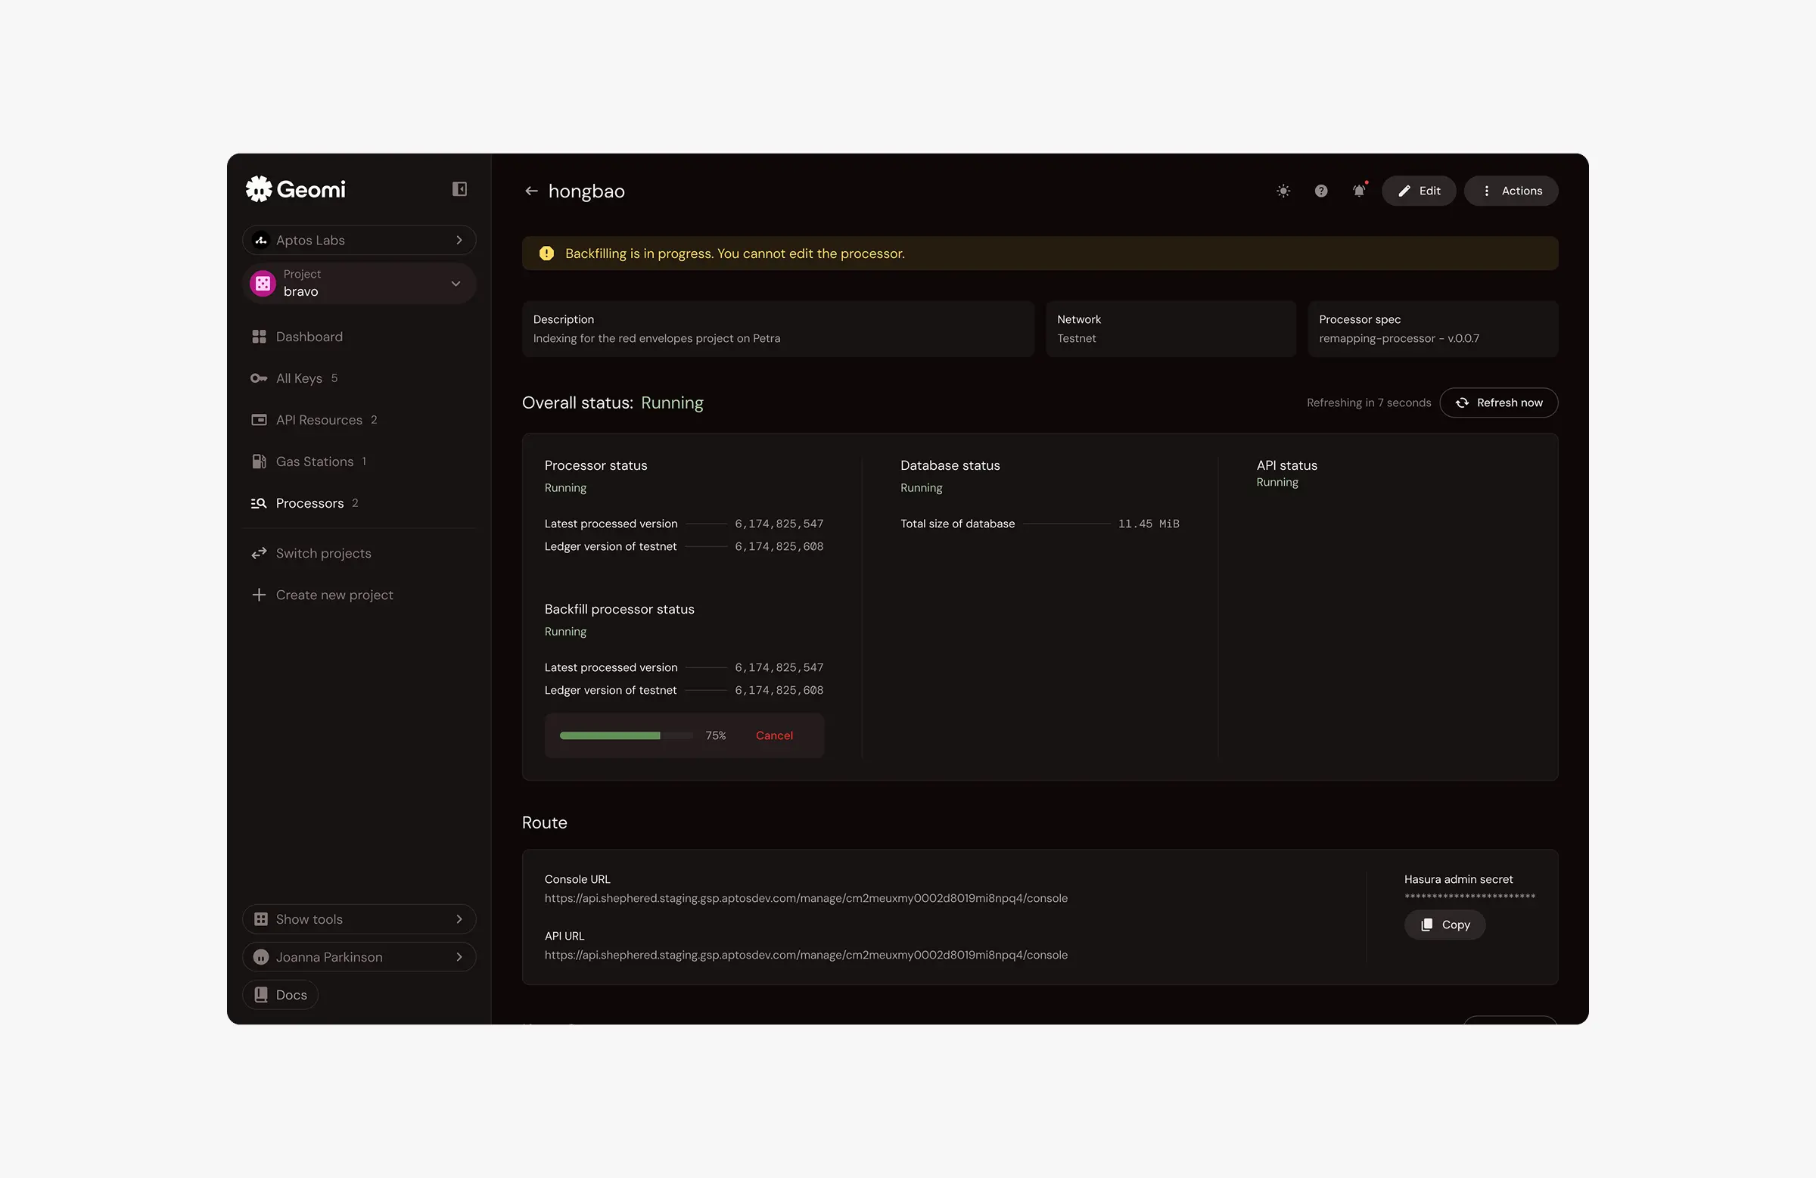Open Gas Stations section
The height and width of the screenshot is (1178, 1816).
point(314,462)
